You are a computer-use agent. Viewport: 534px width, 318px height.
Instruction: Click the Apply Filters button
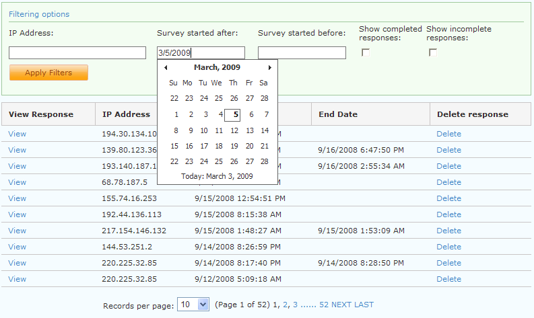[48, 73]
